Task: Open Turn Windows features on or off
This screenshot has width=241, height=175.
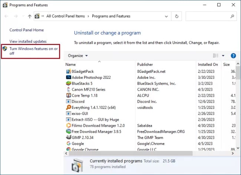Action: (x=33, y=51)
